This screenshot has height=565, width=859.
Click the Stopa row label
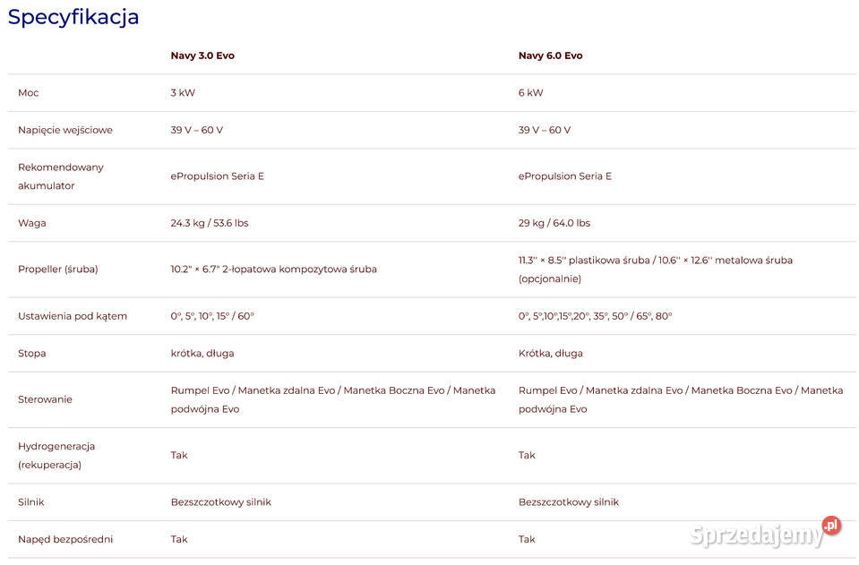tap(31, 353)
